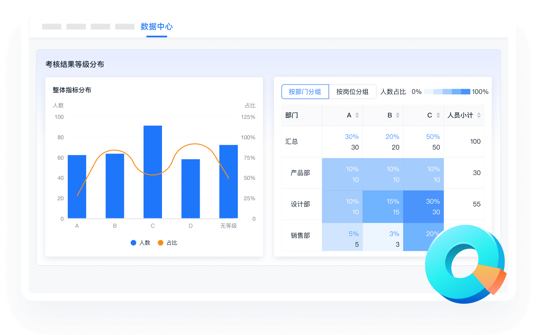Image resolution: width=537 pixels, height=335 pixels.
Task: Click the 20% value in the 汇总 row
Action: pos(393,136)
